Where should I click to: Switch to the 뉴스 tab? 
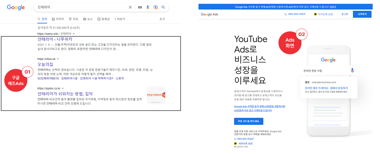(x=88, y=19)
